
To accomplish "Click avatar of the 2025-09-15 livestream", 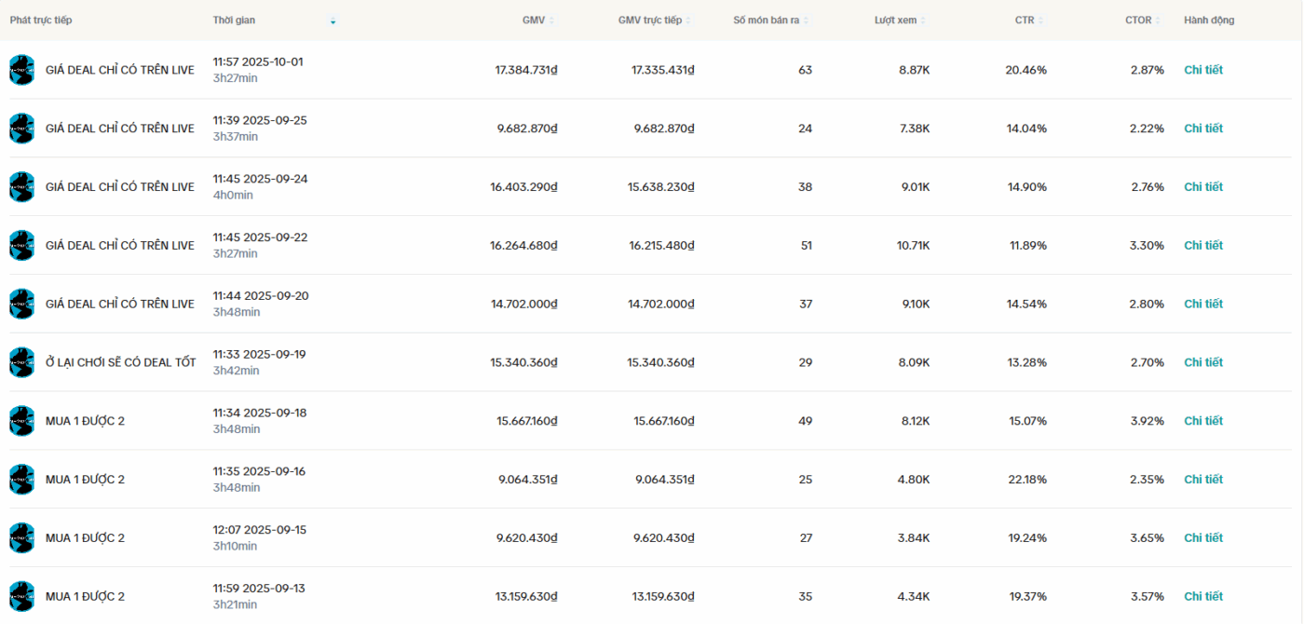I will pyautogui.click(x=21, y=537).
